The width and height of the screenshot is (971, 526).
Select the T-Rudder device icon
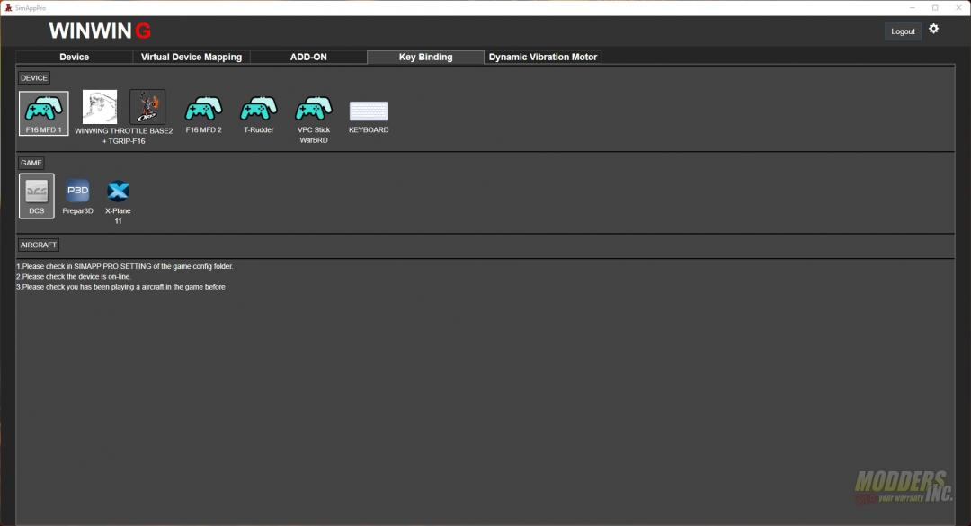pos(259,109)
